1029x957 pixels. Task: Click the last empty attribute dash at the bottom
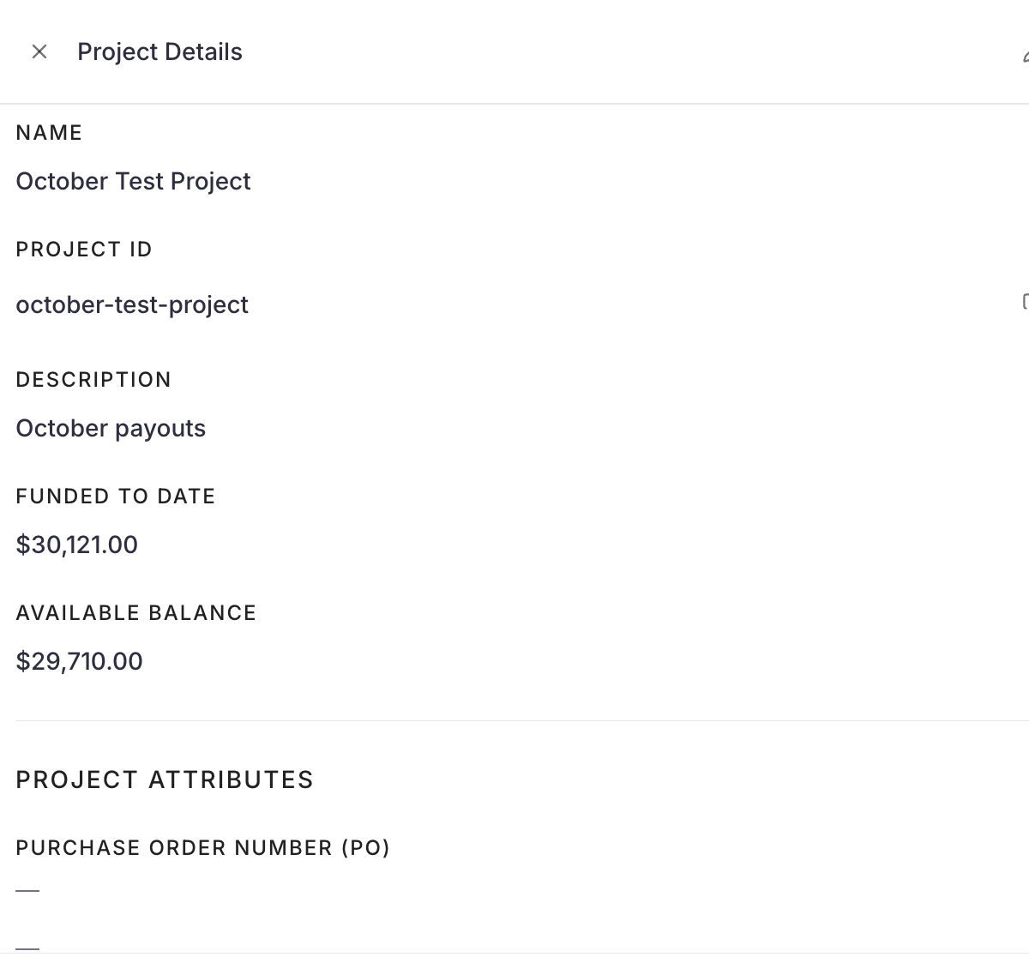point(27,948)
